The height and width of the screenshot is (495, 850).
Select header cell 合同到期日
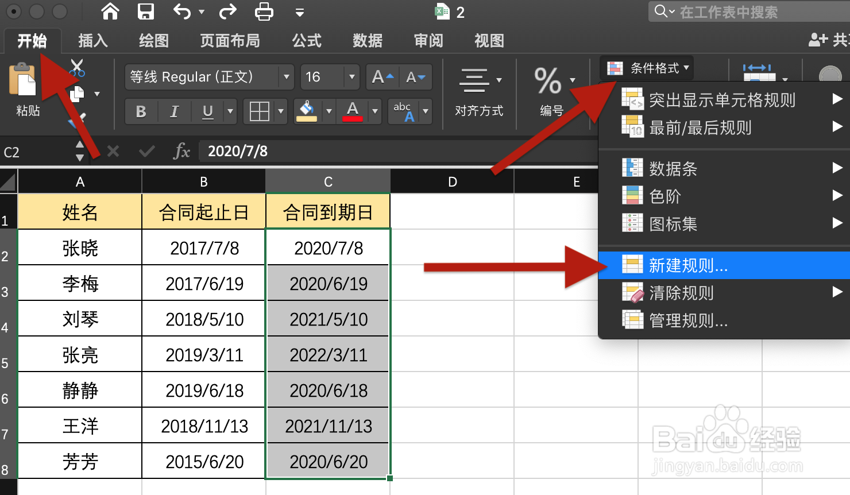click(x=328, y=212)
